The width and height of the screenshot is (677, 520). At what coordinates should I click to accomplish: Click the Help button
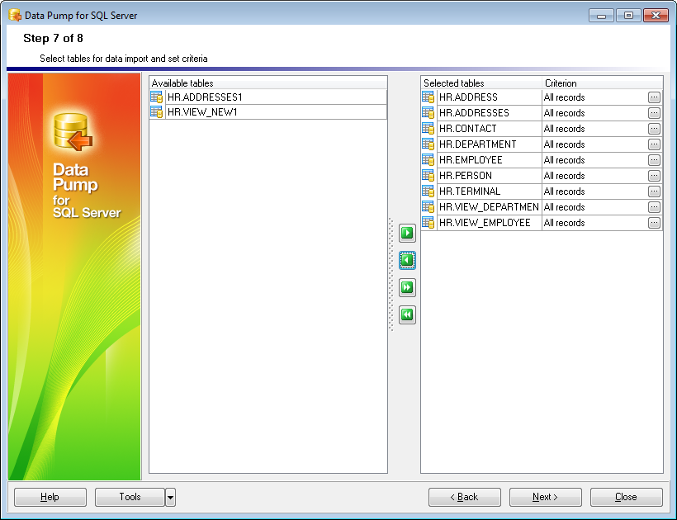click(50, 497)
